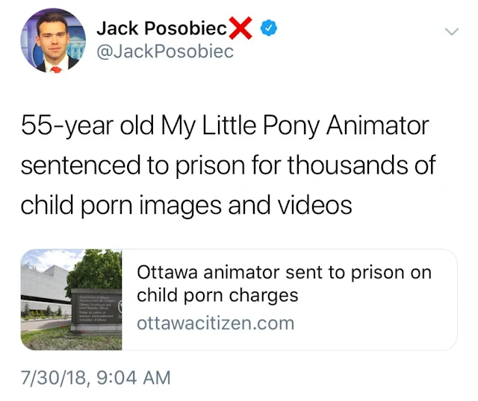
Task: Click the words 'child porn charges' in card
Action: tap(217, 295)
